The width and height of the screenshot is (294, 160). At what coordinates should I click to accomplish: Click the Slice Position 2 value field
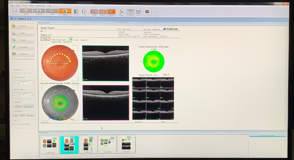(23, 83)
